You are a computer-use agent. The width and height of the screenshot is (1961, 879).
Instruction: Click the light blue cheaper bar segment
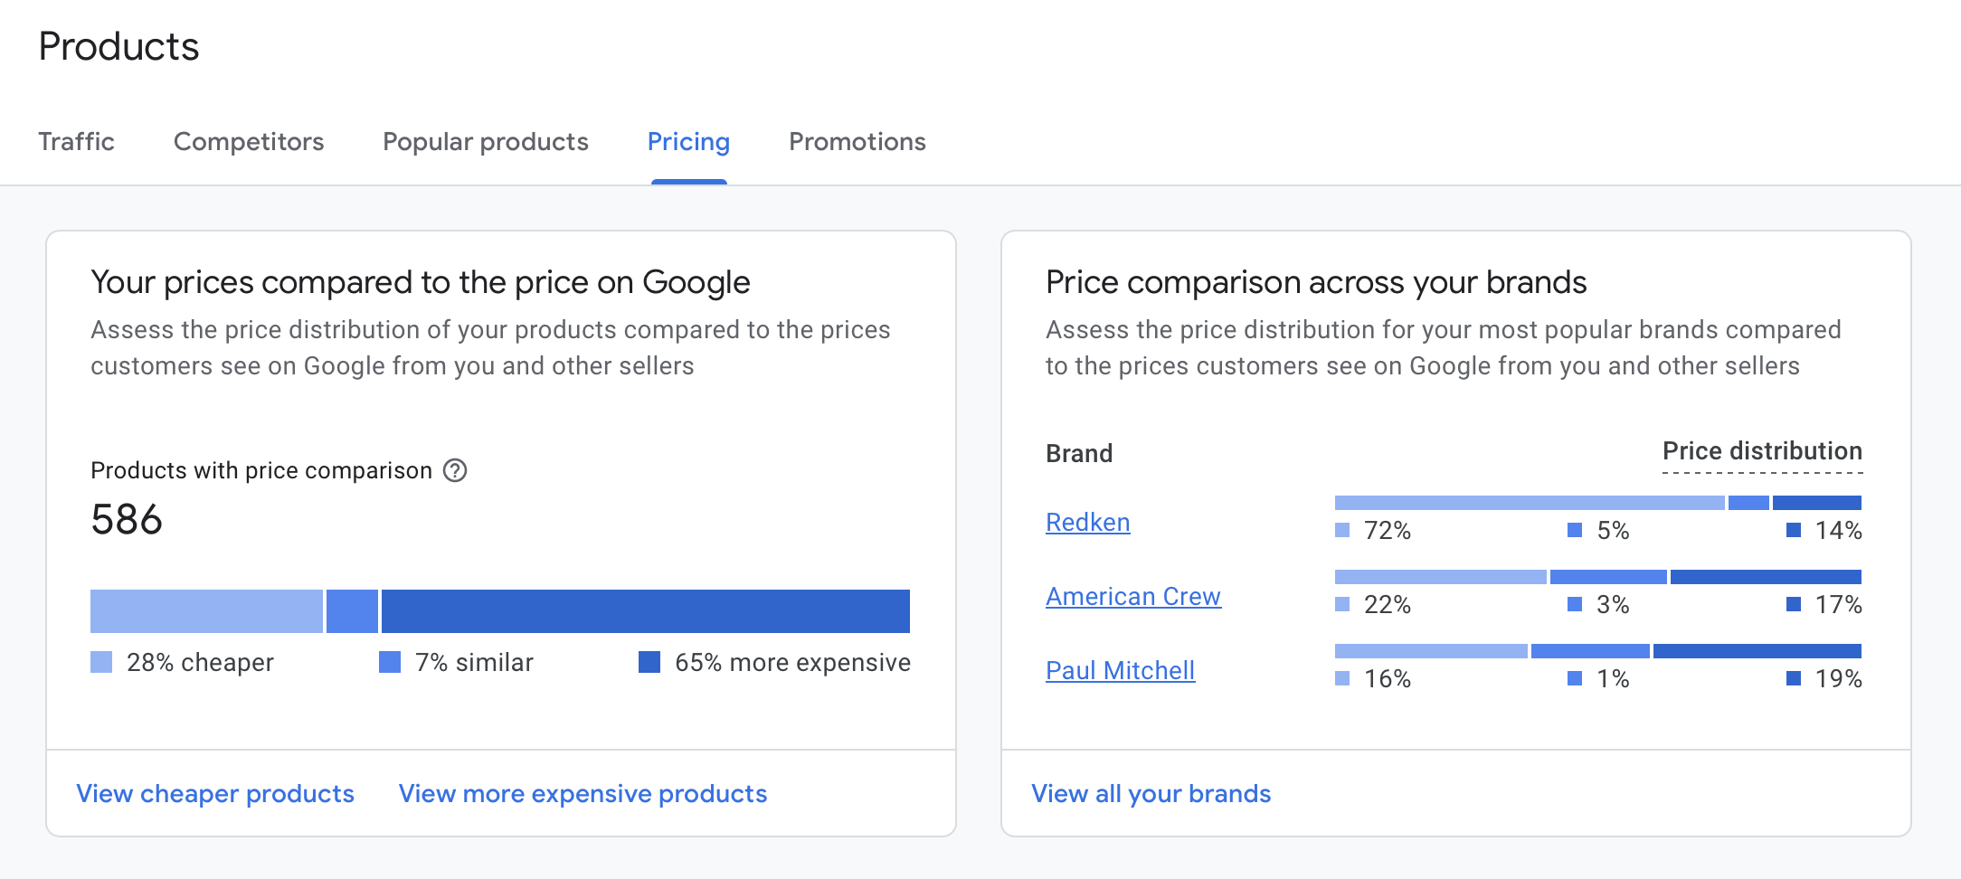click(x=206, y=611)
